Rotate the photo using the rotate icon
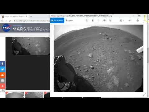 point(105,21)
